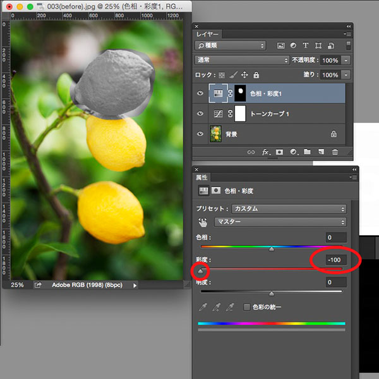Click the link layers chain button
The image size is (379, 379).
pyautogui.click(x=251, y=152)
